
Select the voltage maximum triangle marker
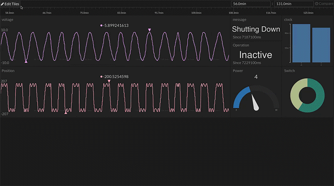pos(149,30)
